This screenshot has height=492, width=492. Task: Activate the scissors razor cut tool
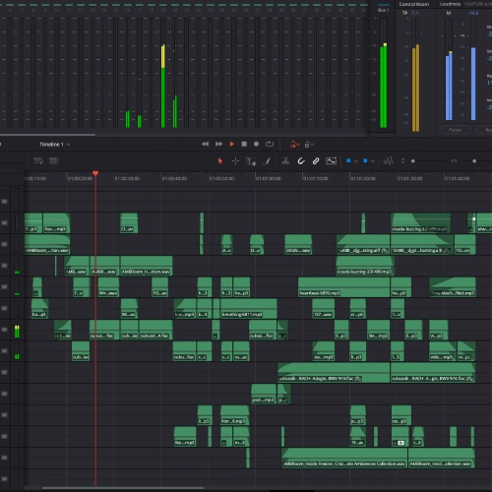pyautogui.click(x=285, y=161)
